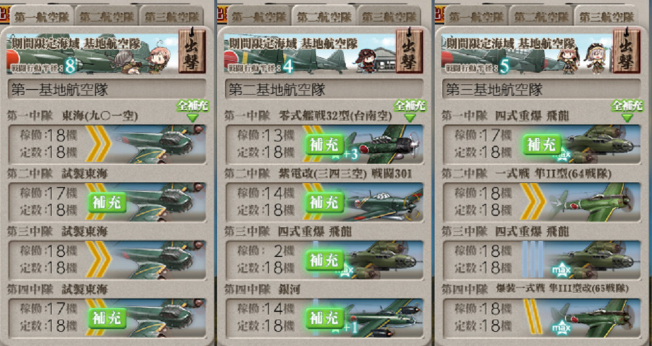Click the 零式艦戦32型(台南空) fighter image
This screenshot has width=652, height=346.
(x=382, y=144)
